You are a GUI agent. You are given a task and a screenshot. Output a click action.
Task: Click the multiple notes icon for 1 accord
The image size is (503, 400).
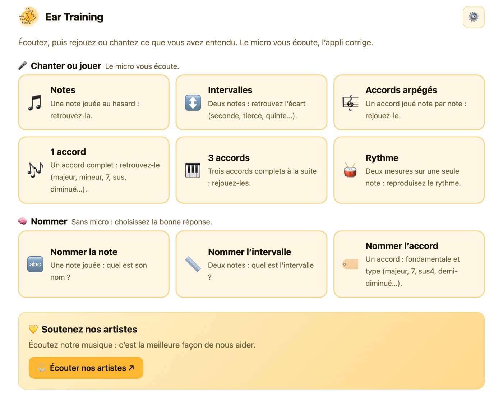pos(35,170)
